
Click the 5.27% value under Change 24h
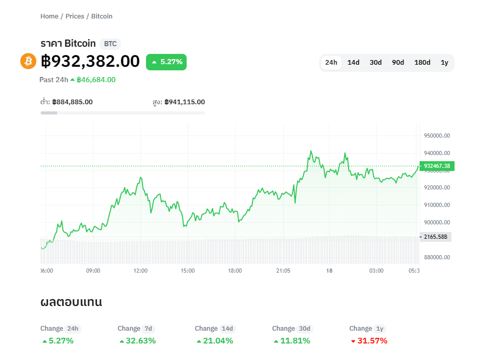pyautogui.click(x=61, y=340)
